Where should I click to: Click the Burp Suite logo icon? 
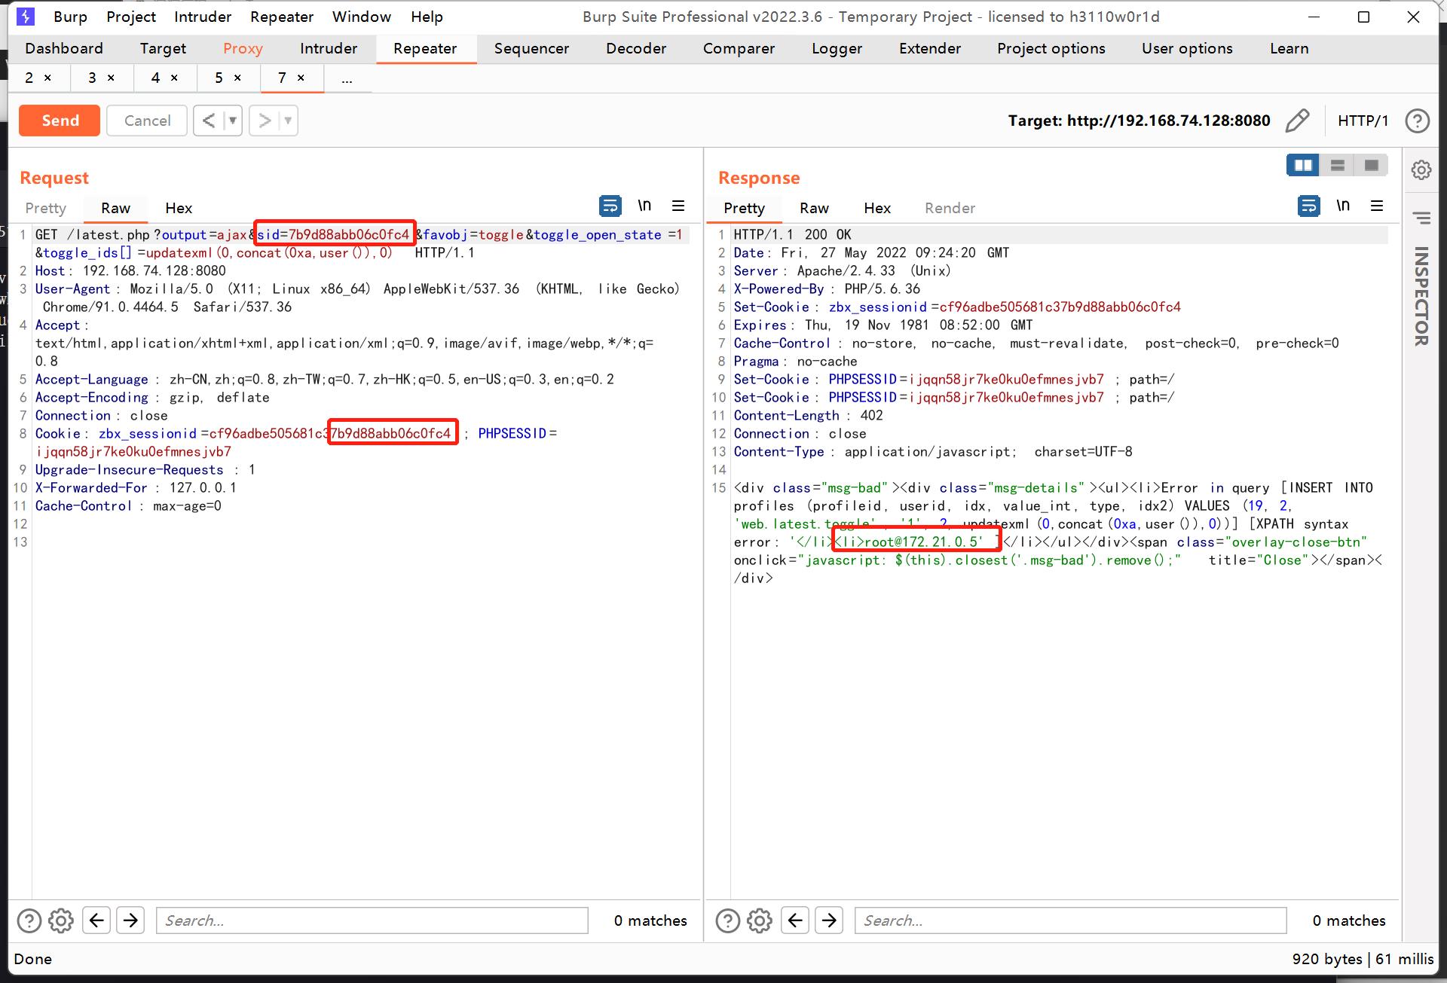coord(25,17)
